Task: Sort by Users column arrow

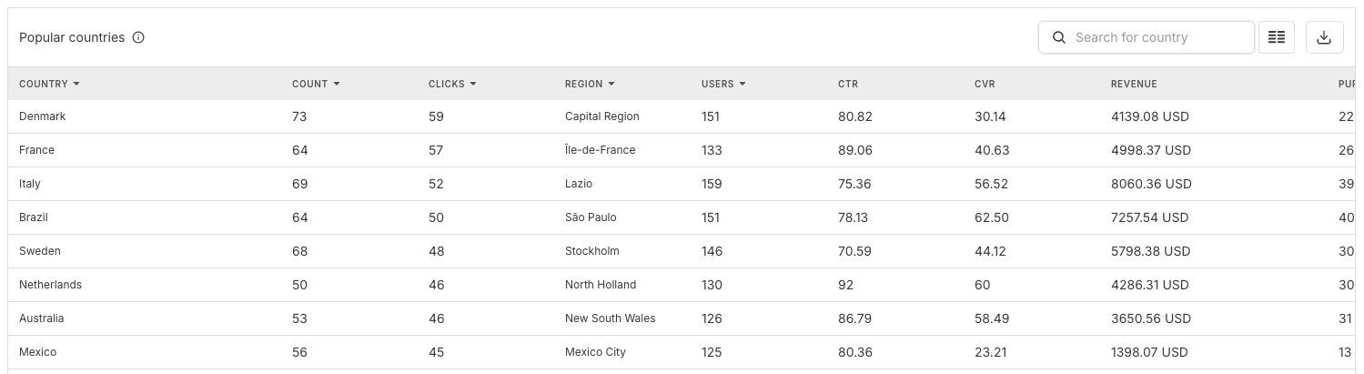Action: 743,84
